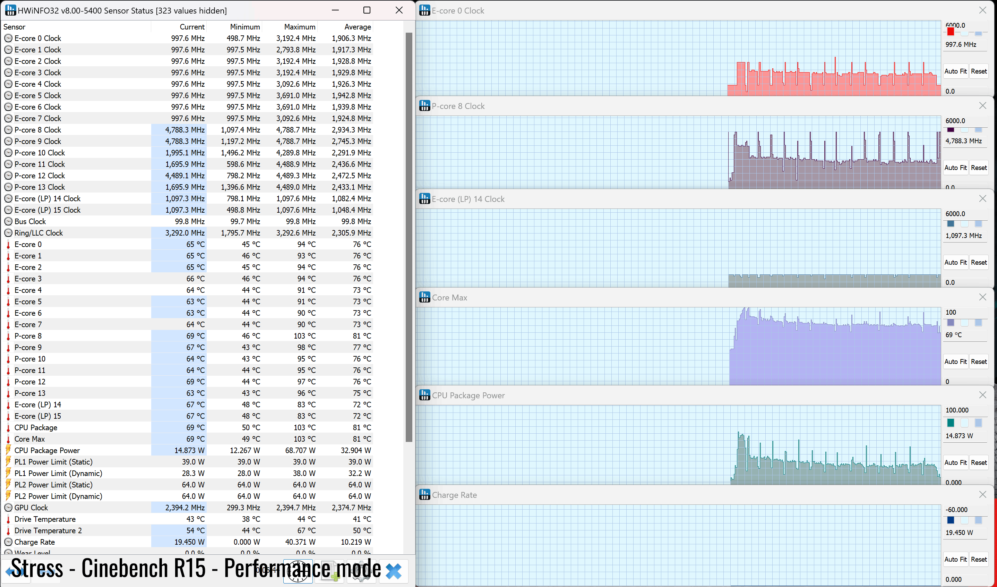Click the teal line color swatch in CPU Package Power graph
The height and width of the screenshot is (587, 997).
[951, 423]
